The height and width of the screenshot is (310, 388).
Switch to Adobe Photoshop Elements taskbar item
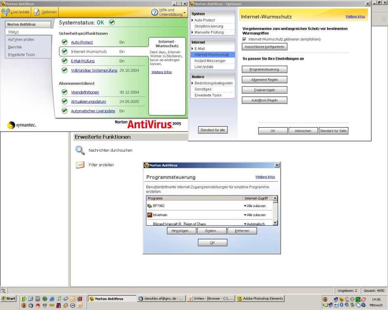click(260, 299)
